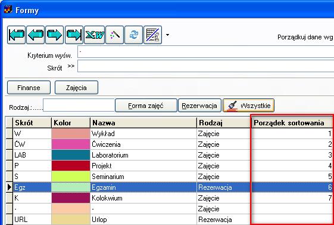Filter by Forma zajęć button
334x225 pixels.
point(146,106)
